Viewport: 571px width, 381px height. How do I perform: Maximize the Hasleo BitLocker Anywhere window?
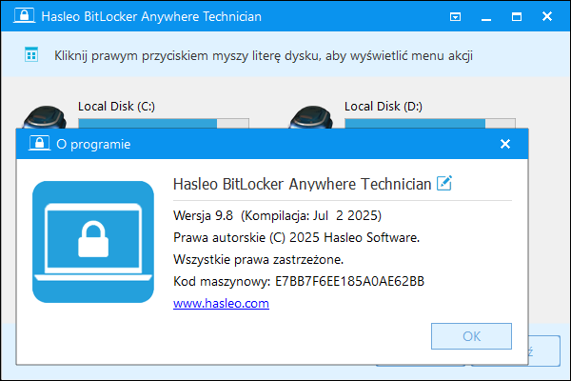[517, 17]
